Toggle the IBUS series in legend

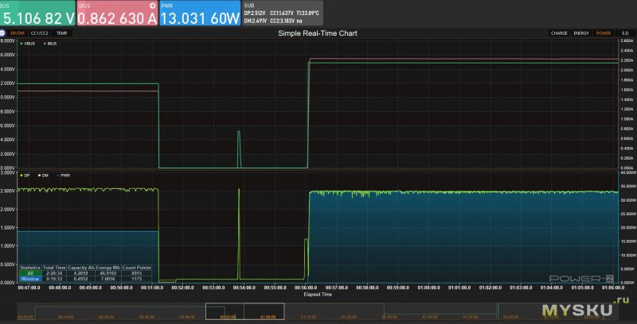pos(51,44)
